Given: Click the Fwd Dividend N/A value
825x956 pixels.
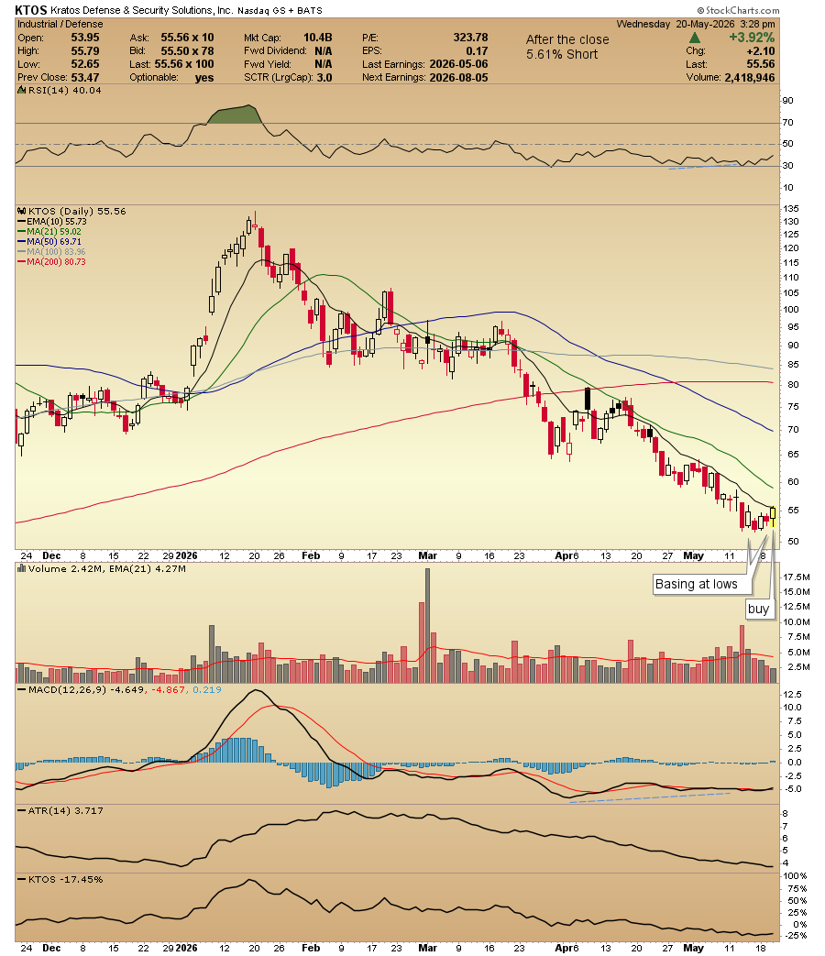Looking at the screenshot, I should pyautogui.click(x=324, y=51).
